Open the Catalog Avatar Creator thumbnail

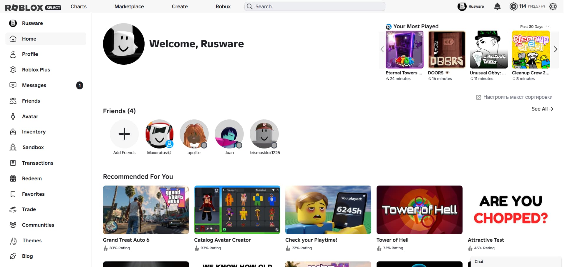click(x=237, y=210)
